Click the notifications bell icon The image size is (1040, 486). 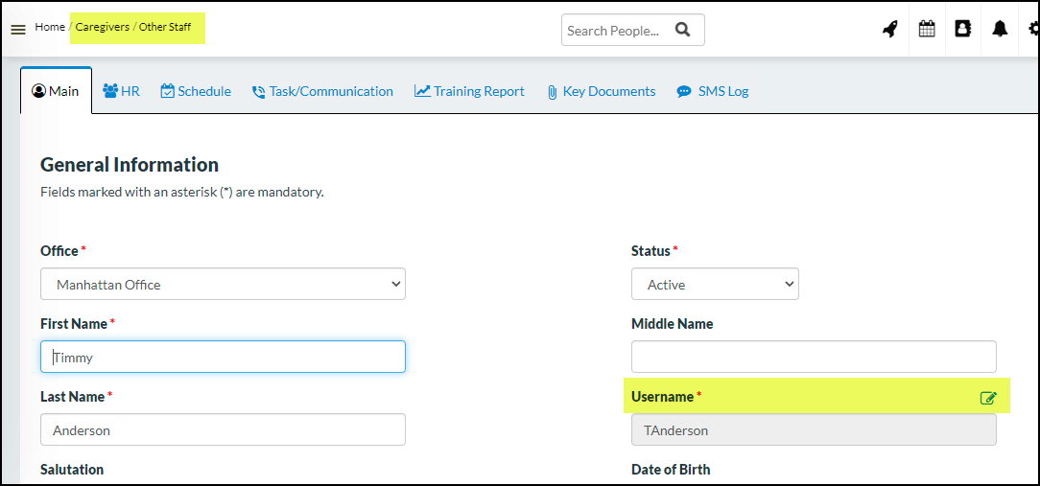coord(1000,30)
